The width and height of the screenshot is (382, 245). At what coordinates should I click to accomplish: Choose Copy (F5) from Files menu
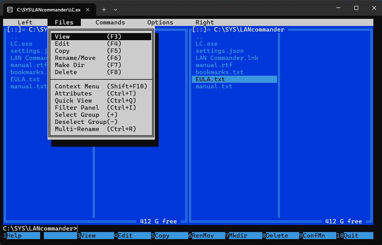click(101, 51)
